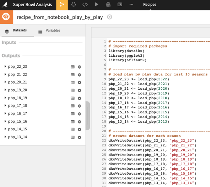The image size is (210, 187).
Task: Open the circular Lab icon in navbar
Action: tap(74, 5)
